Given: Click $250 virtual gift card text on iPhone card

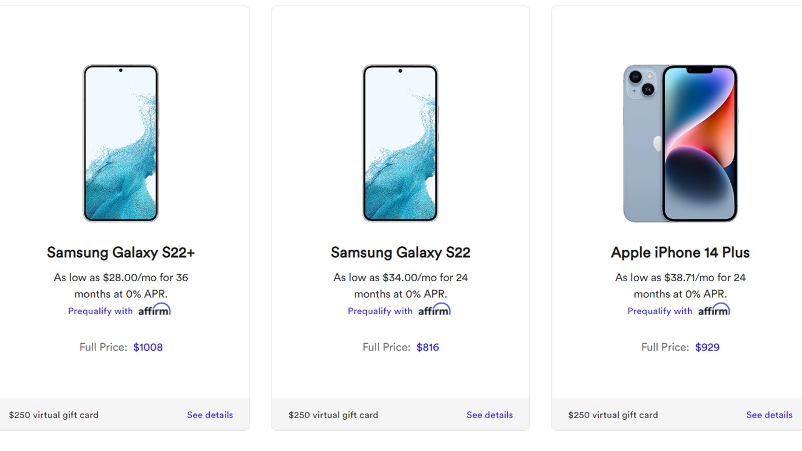Looking at the screenshot, I should [x=613, y=415].
